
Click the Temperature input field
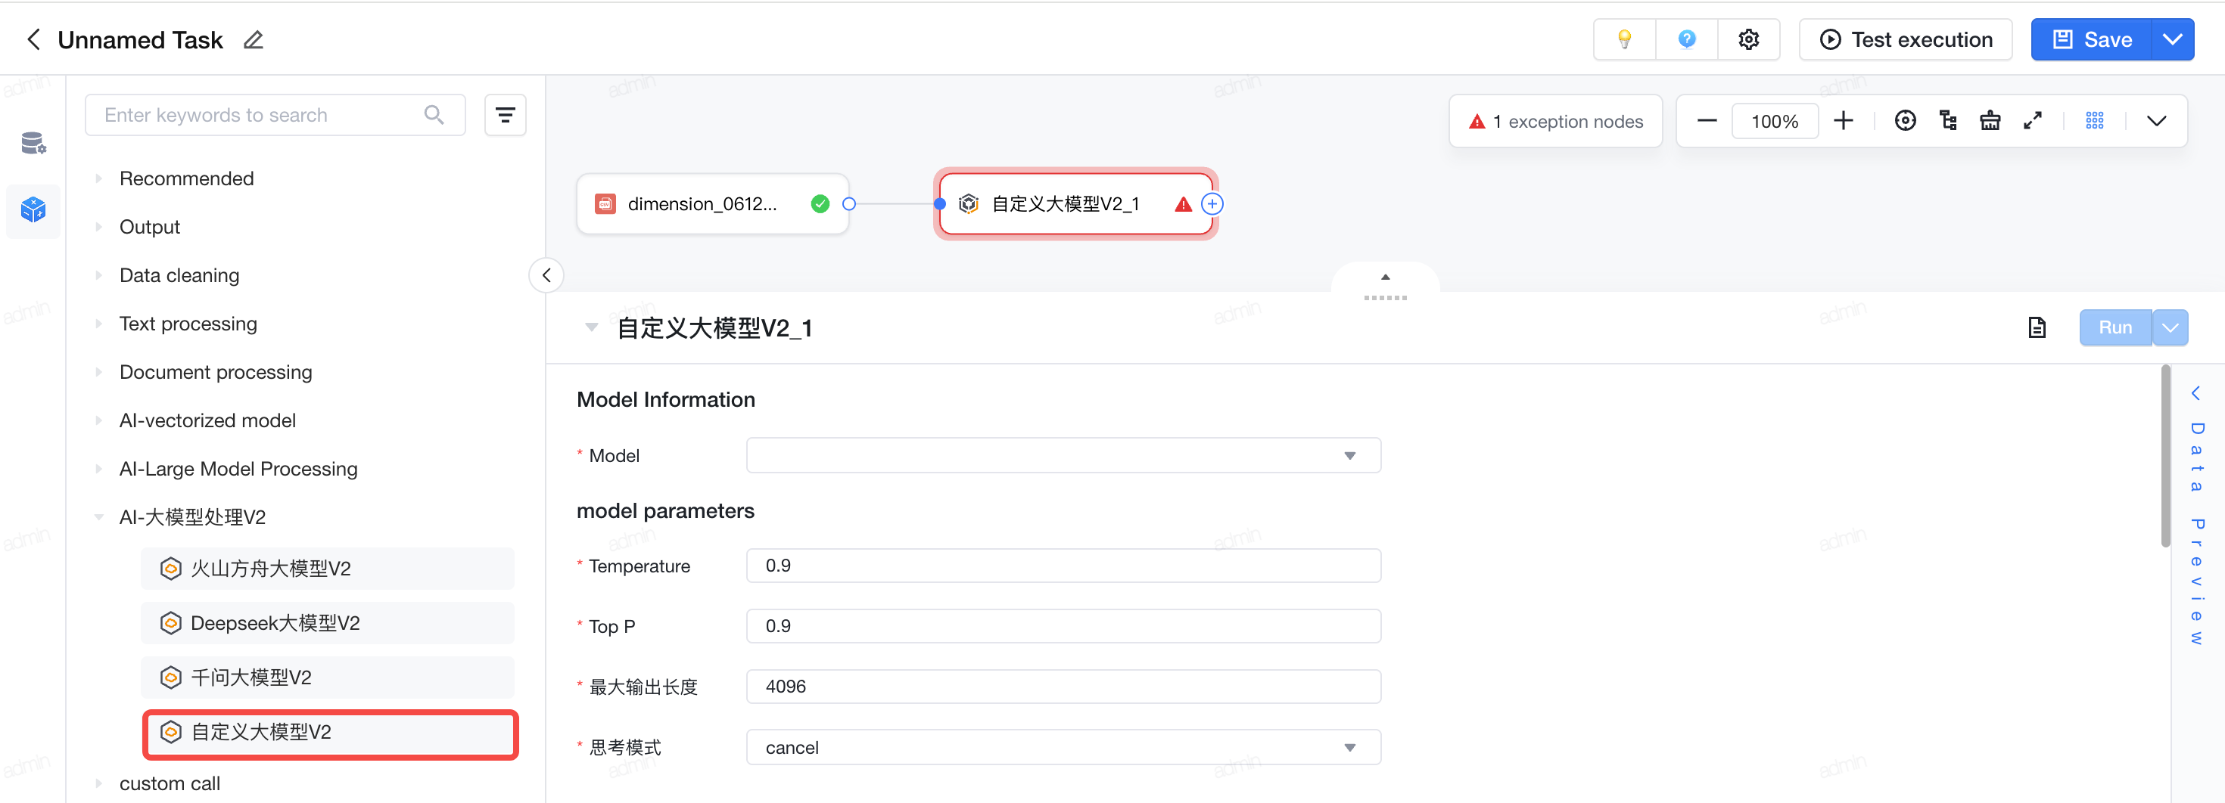(1063, 566)
